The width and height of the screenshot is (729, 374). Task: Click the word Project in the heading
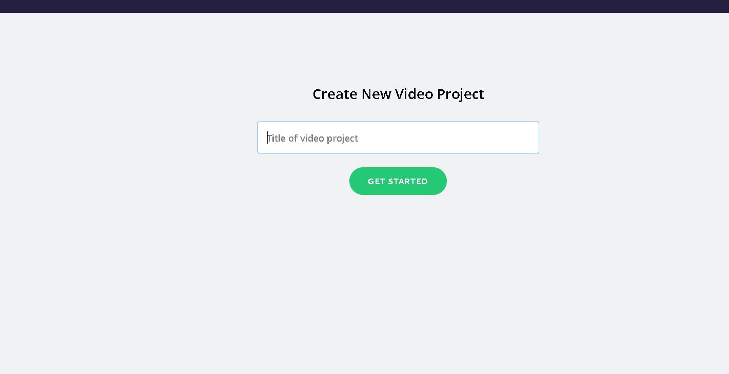pyautogui.click(x=460, y=94)
